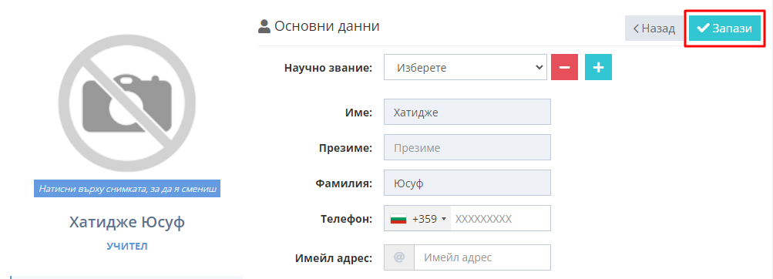Screen dimensions: 773x279
Task: Add academic title with the teal plus button
Action: 599,67
